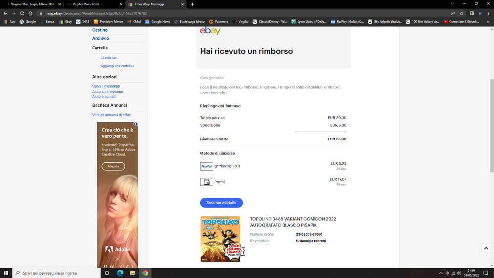The width and height of the screenshot is (494, 278).
Task: Open La mia car.. folder
Action: tap(109, 58)
